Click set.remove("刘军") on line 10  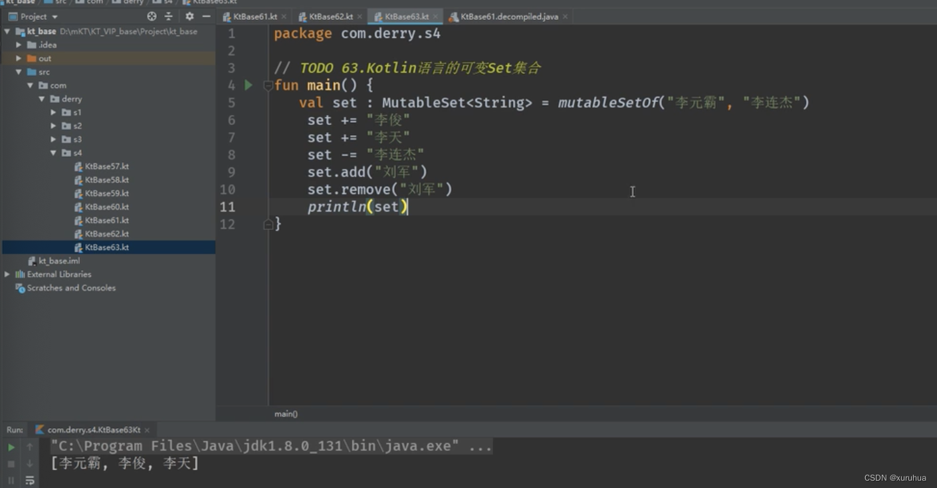[x=379, y=189]
